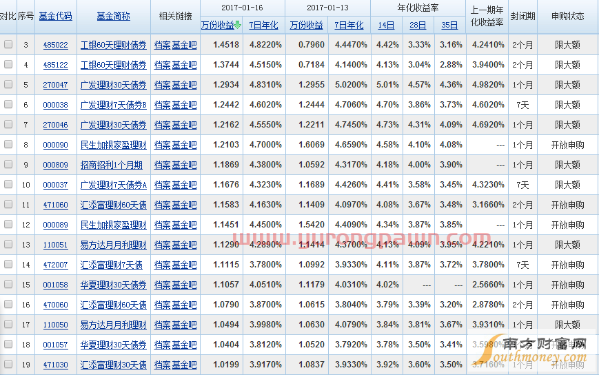Screen dimensions: 599x375
Task: Check the compare box for row 8
Action: [x=8, y=144]
